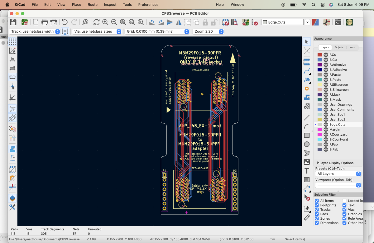Viewport: 374px width, 243px height.
Task: Open the Design Rules Checker icon
Action: click(x=255, y=22)
